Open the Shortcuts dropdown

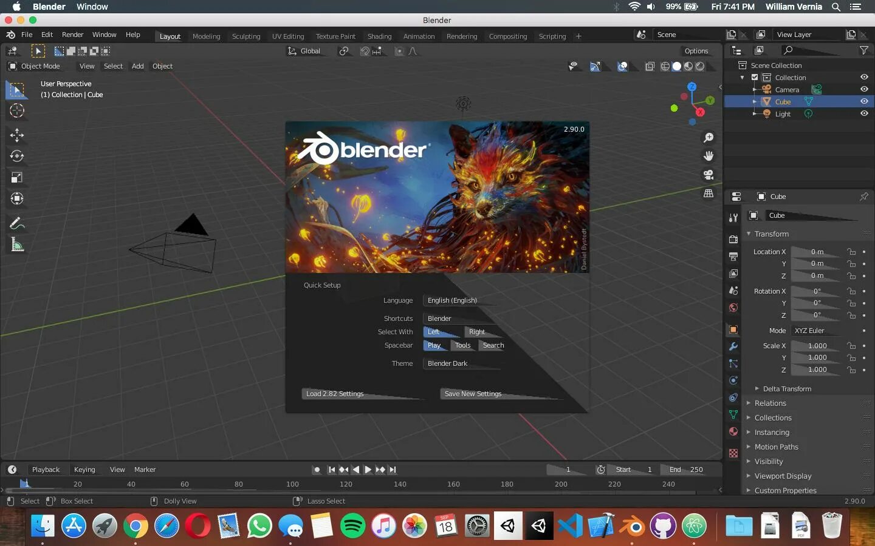pos(462,318)
